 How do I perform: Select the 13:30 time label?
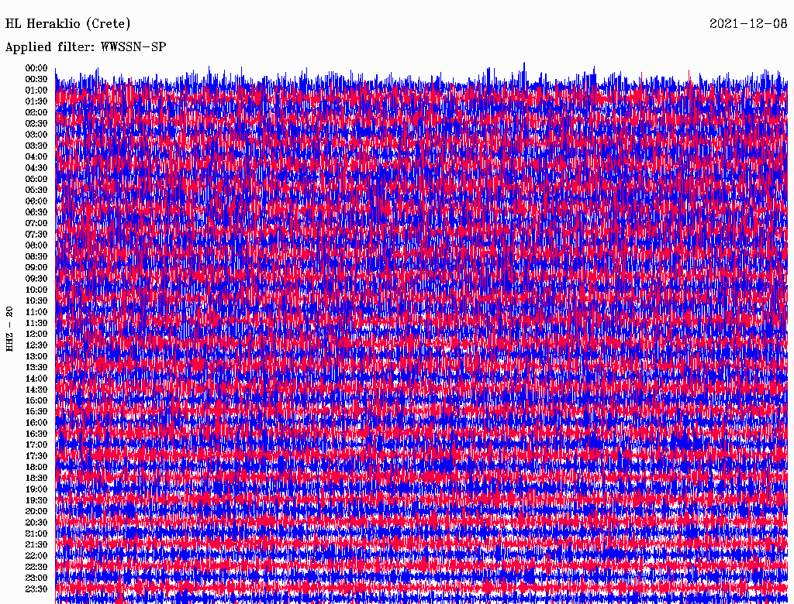[36, 367]
